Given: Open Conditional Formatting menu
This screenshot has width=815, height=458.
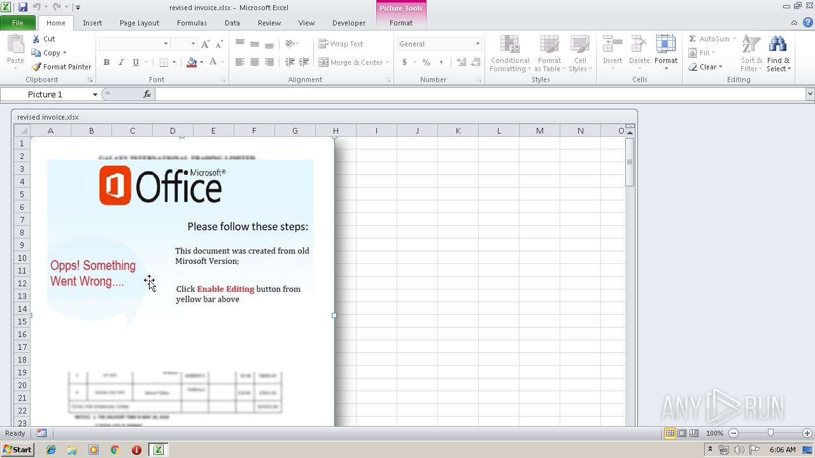Looking at the screenshot, I should [510, 53].
